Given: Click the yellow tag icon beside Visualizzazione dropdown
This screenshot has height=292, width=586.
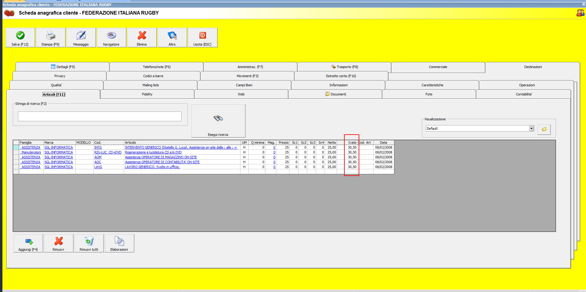Looking at the screenshot, I should [544, 129].
